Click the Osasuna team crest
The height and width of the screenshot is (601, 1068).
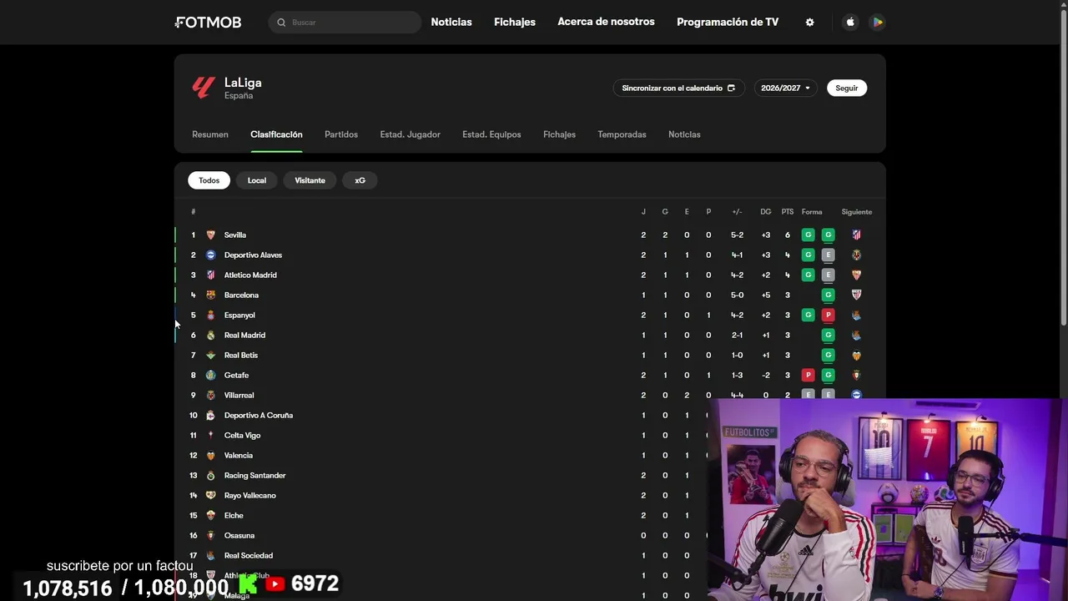pyautogui.click(x=210, y=535)
